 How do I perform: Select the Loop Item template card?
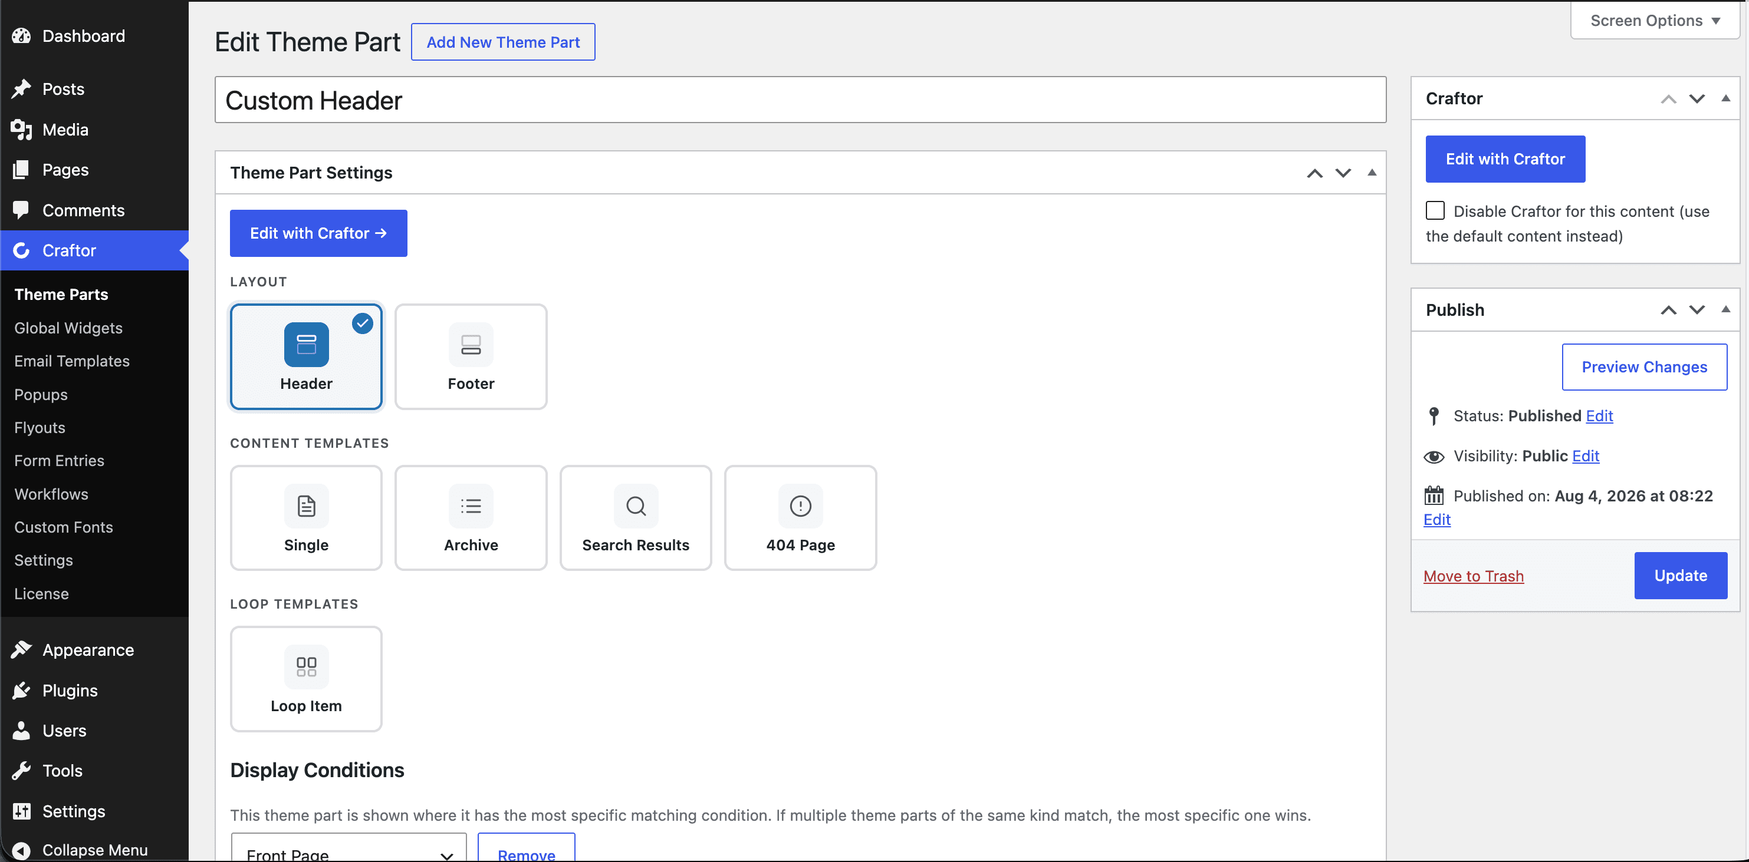[x=306, y=679]
